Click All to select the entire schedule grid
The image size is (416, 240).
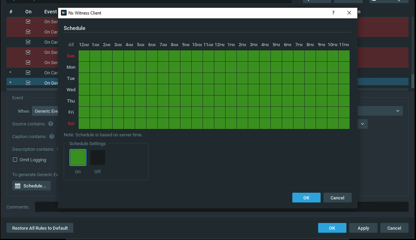(x=71, y=45)
